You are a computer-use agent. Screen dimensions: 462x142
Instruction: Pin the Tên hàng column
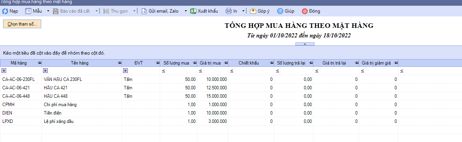119,63
